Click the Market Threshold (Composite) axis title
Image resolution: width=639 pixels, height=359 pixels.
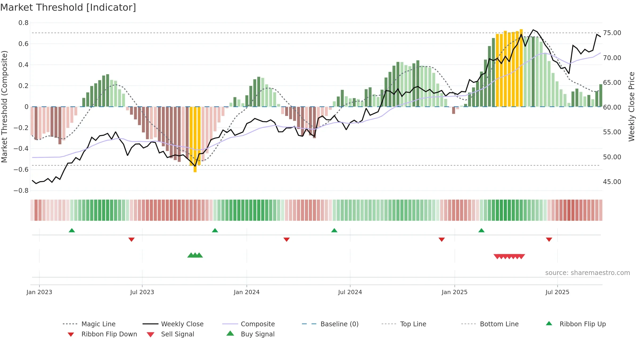coord(4,106)
